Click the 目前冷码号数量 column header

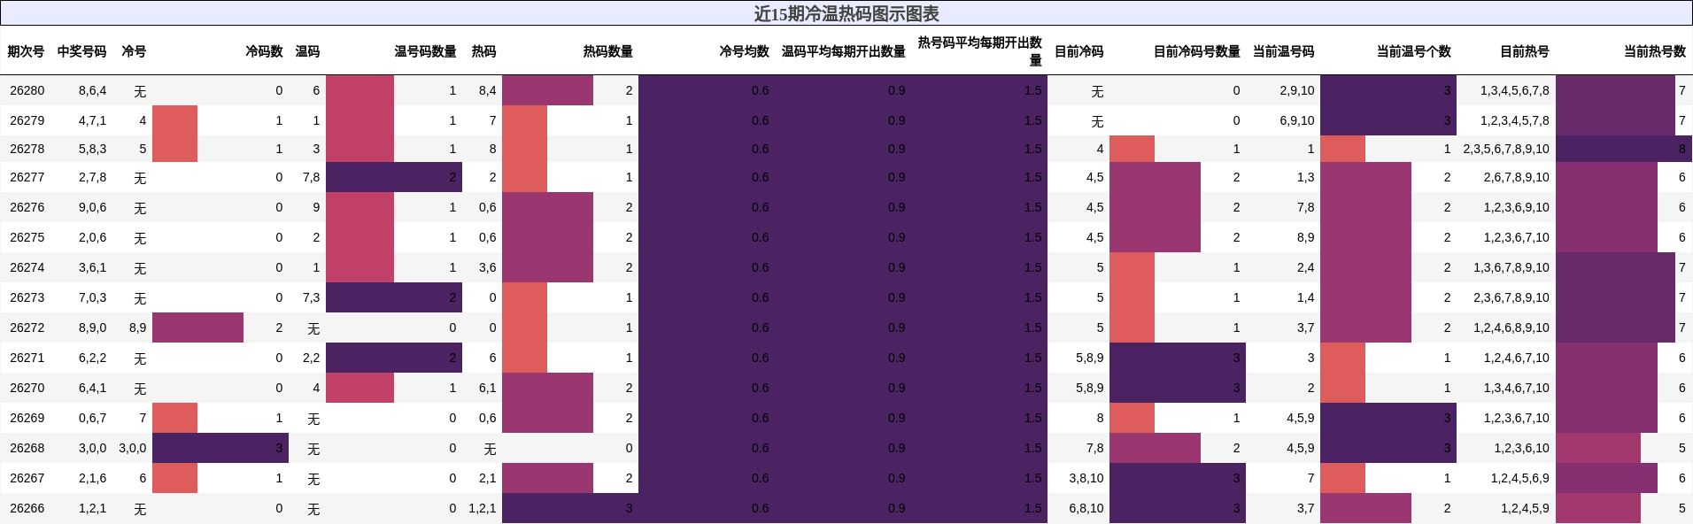coord(1196,51)
